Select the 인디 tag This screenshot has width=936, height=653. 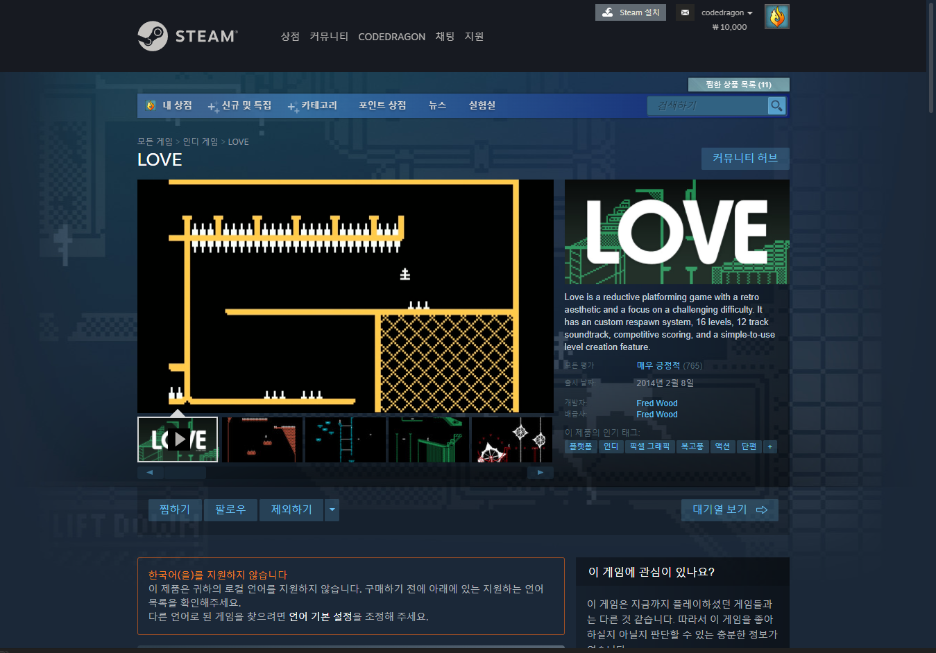(x=611, y=446)
